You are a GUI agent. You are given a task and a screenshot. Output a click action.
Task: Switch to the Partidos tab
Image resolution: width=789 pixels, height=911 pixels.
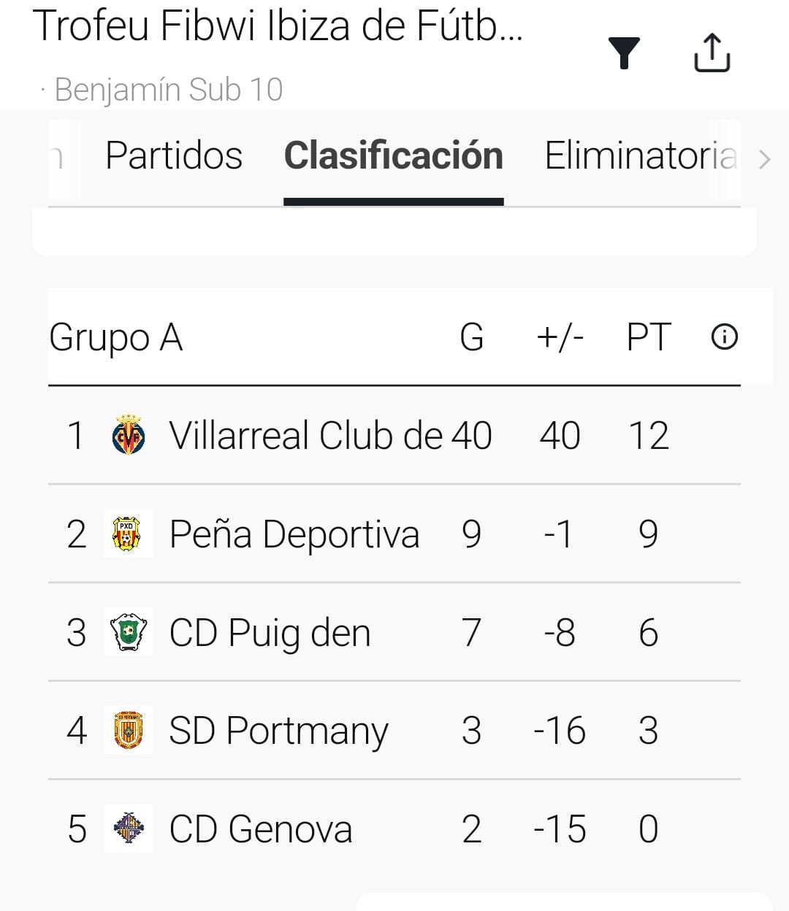(174, 156)
